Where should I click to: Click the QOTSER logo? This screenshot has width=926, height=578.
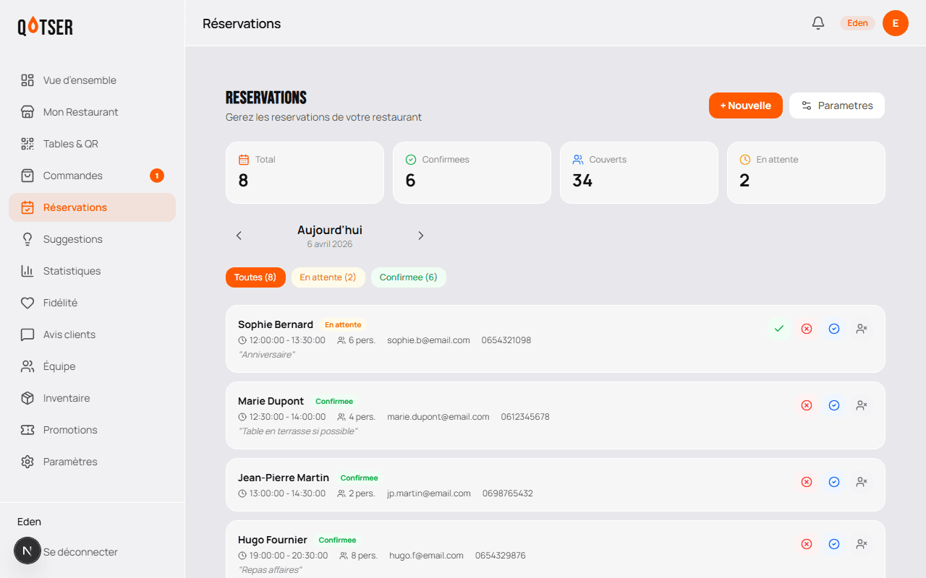click(45, 27)
